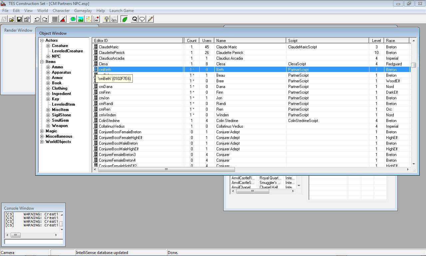Screen dimensions: 426x256
Task: Open the Character menu
Action: [x=61, y=11]
